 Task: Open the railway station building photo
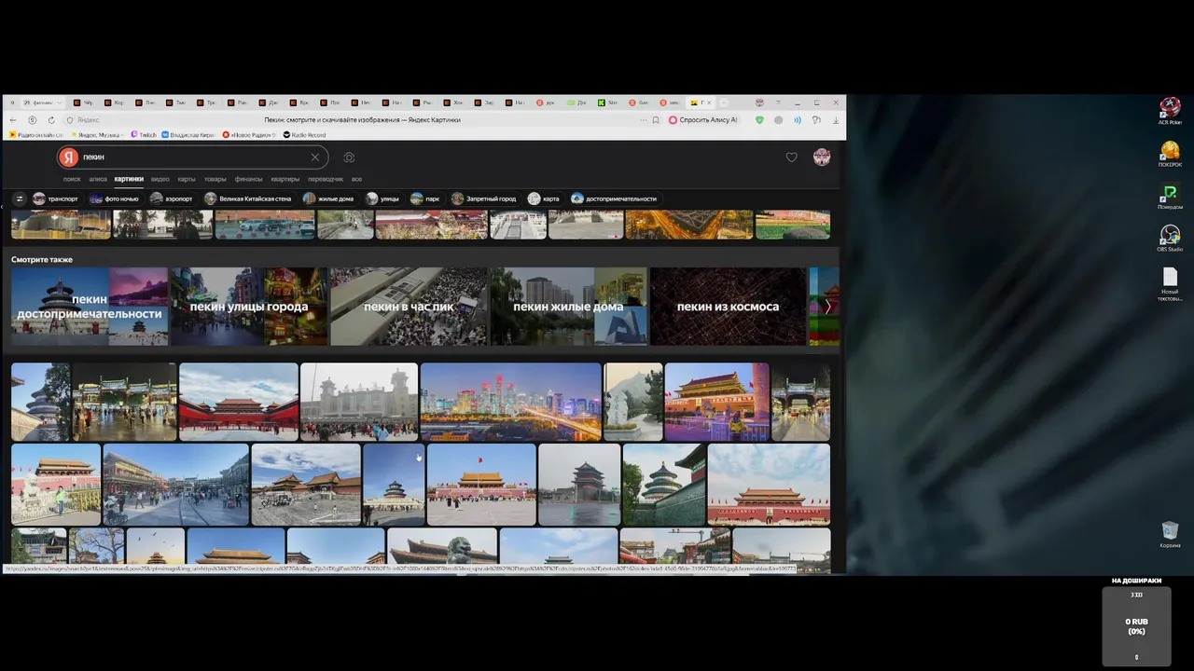[359, 402]
